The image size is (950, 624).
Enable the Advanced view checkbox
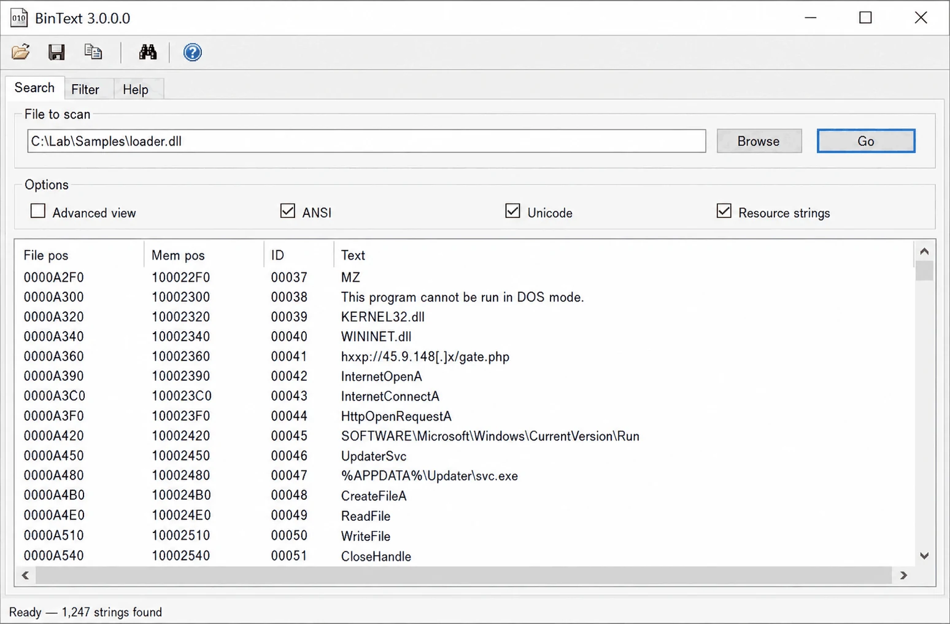(38, 211)
